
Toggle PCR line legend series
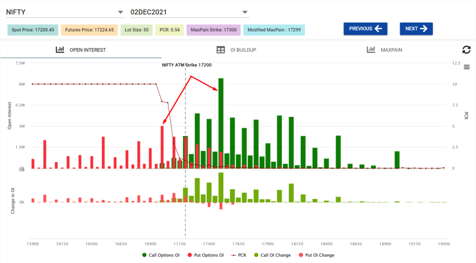(238, 255)
